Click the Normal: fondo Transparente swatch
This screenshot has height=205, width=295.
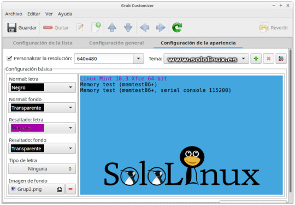pos(27,108)
